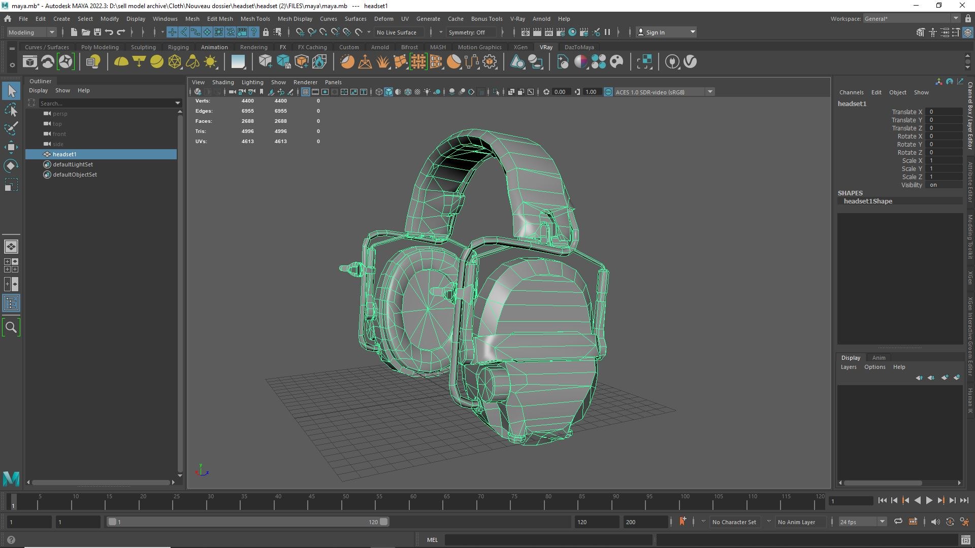Play the animation forwards
Viewport: 975px width, 548px height.
point(929,500)
